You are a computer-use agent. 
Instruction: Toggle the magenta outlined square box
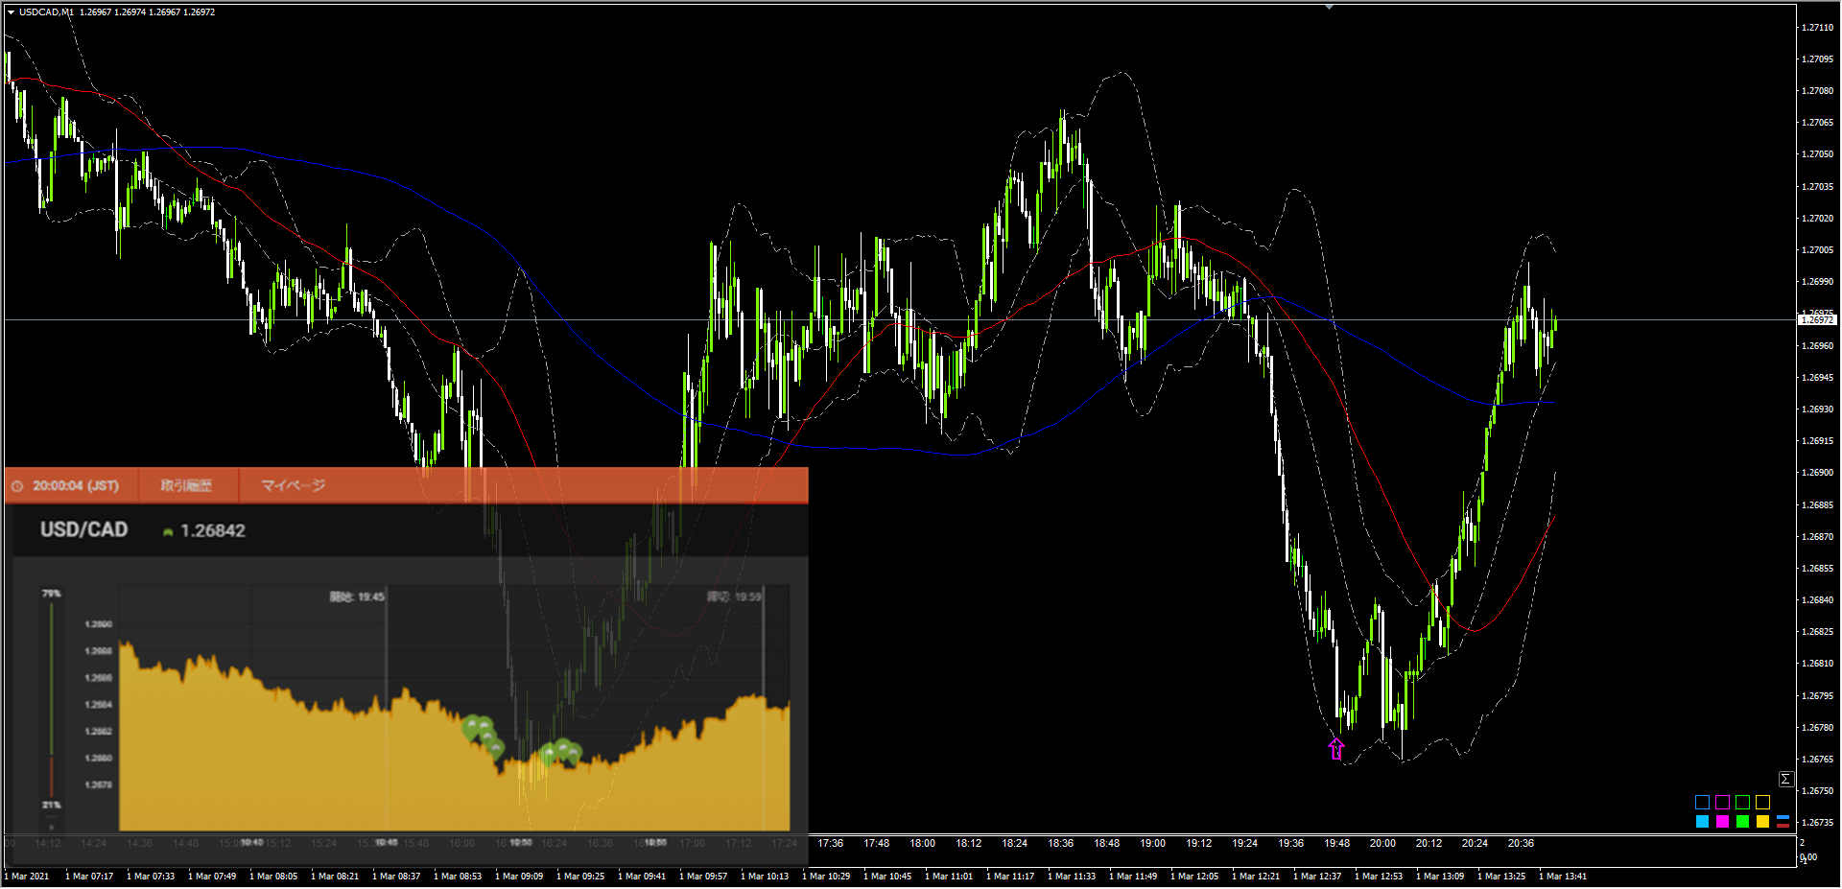pyautogui.click(x=1722, y=802)
